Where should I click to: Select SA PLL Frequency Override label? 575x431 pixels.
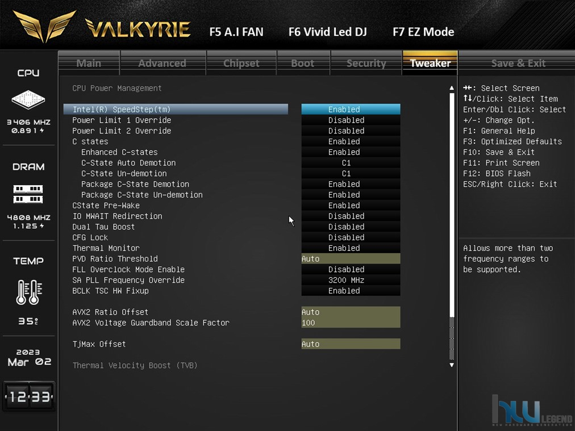click(128, 280)
